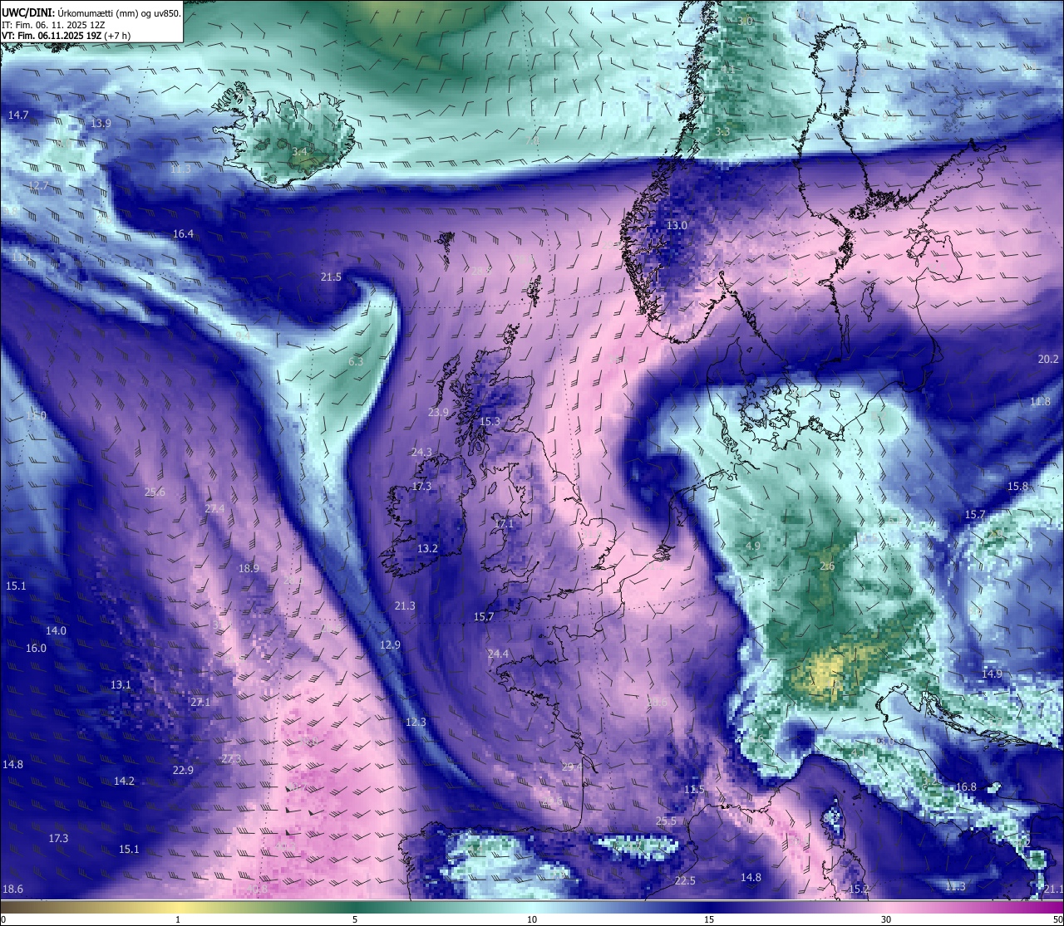Click the map value '13.2' over Ireland
1064x926 pixels.
click(427, 549)
